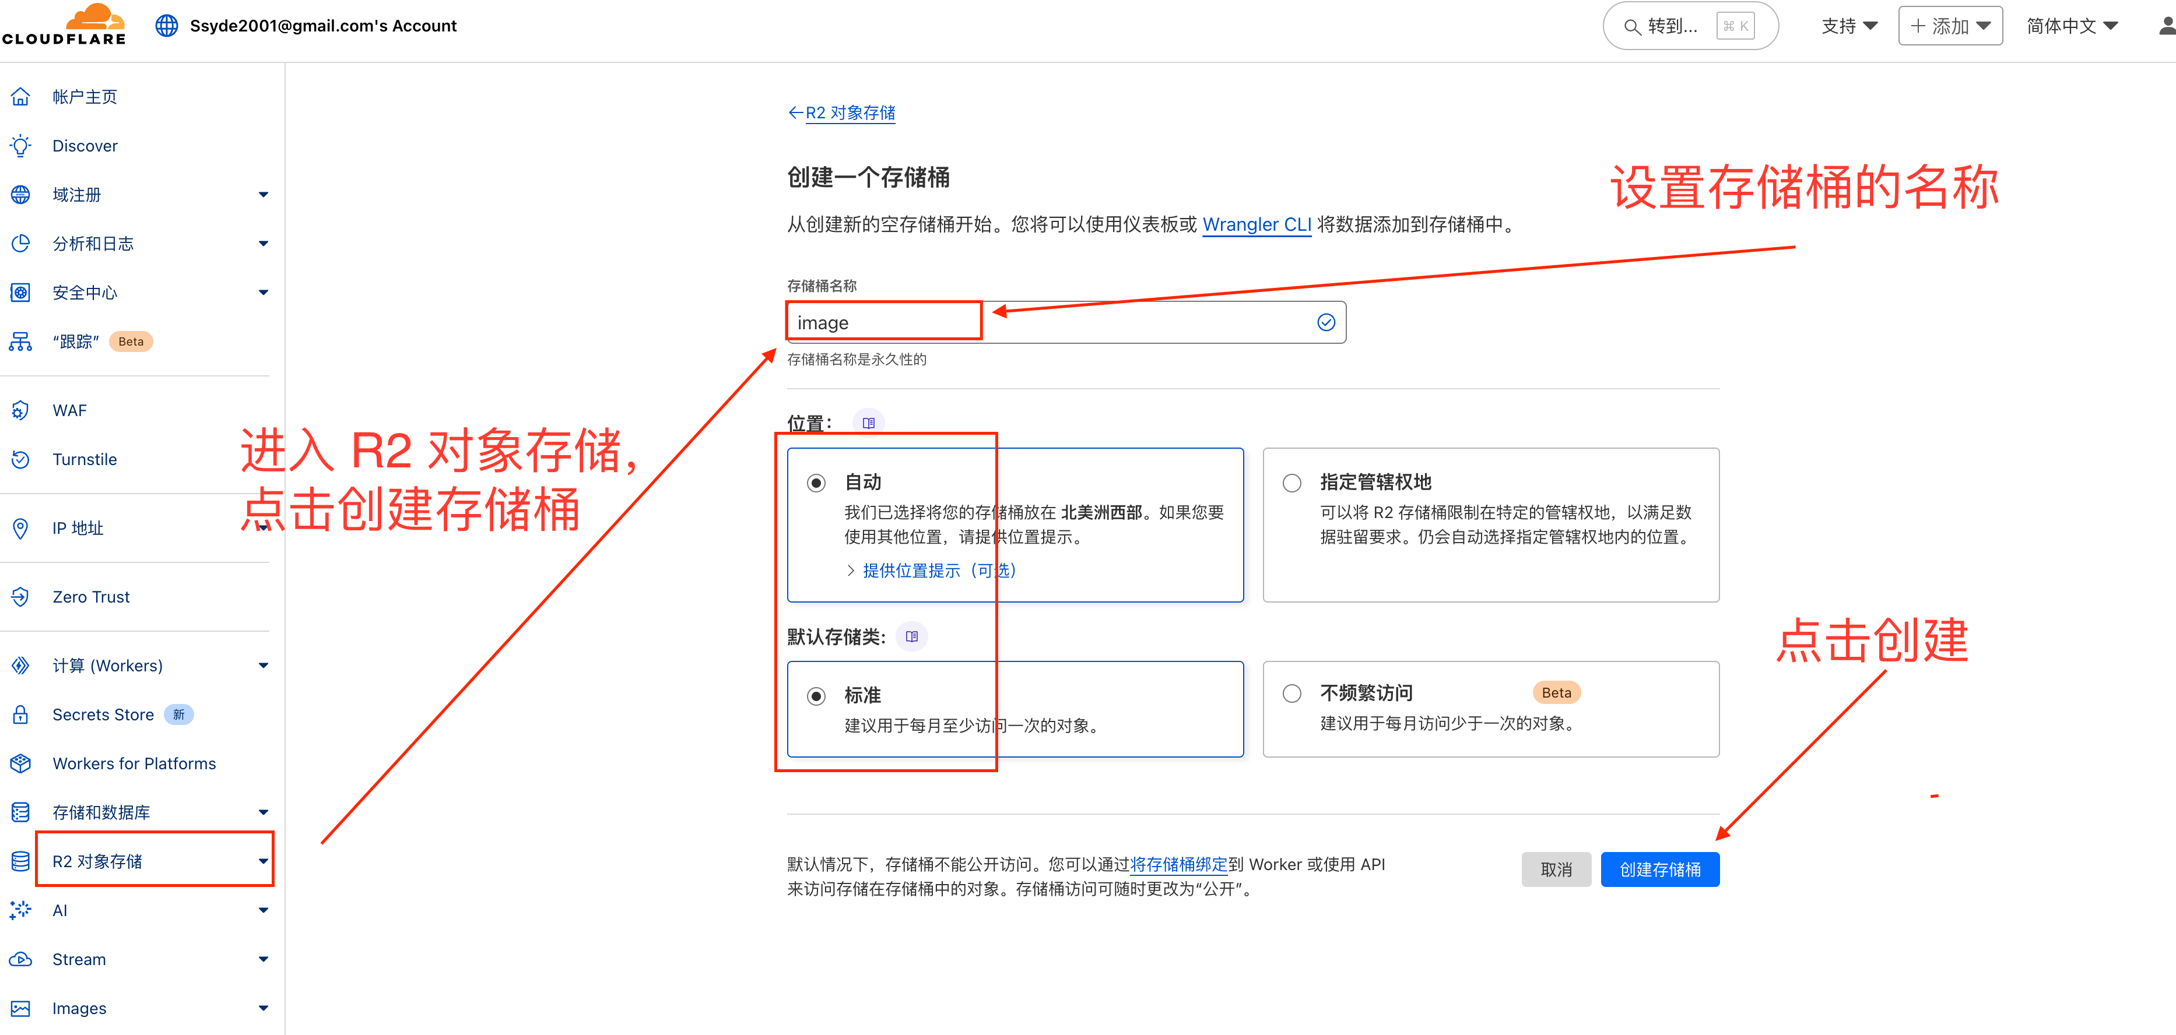Click into the 存储桶名称 input field
Screen dimensions: 2176x1035
click(x=1066, y=322)
